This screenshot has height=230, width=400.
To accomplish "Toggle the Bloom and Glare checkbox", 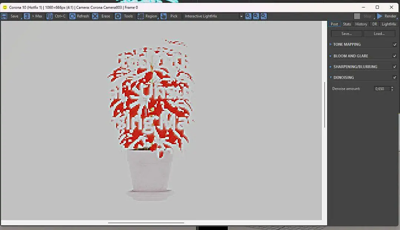I will tap(395, 56).
